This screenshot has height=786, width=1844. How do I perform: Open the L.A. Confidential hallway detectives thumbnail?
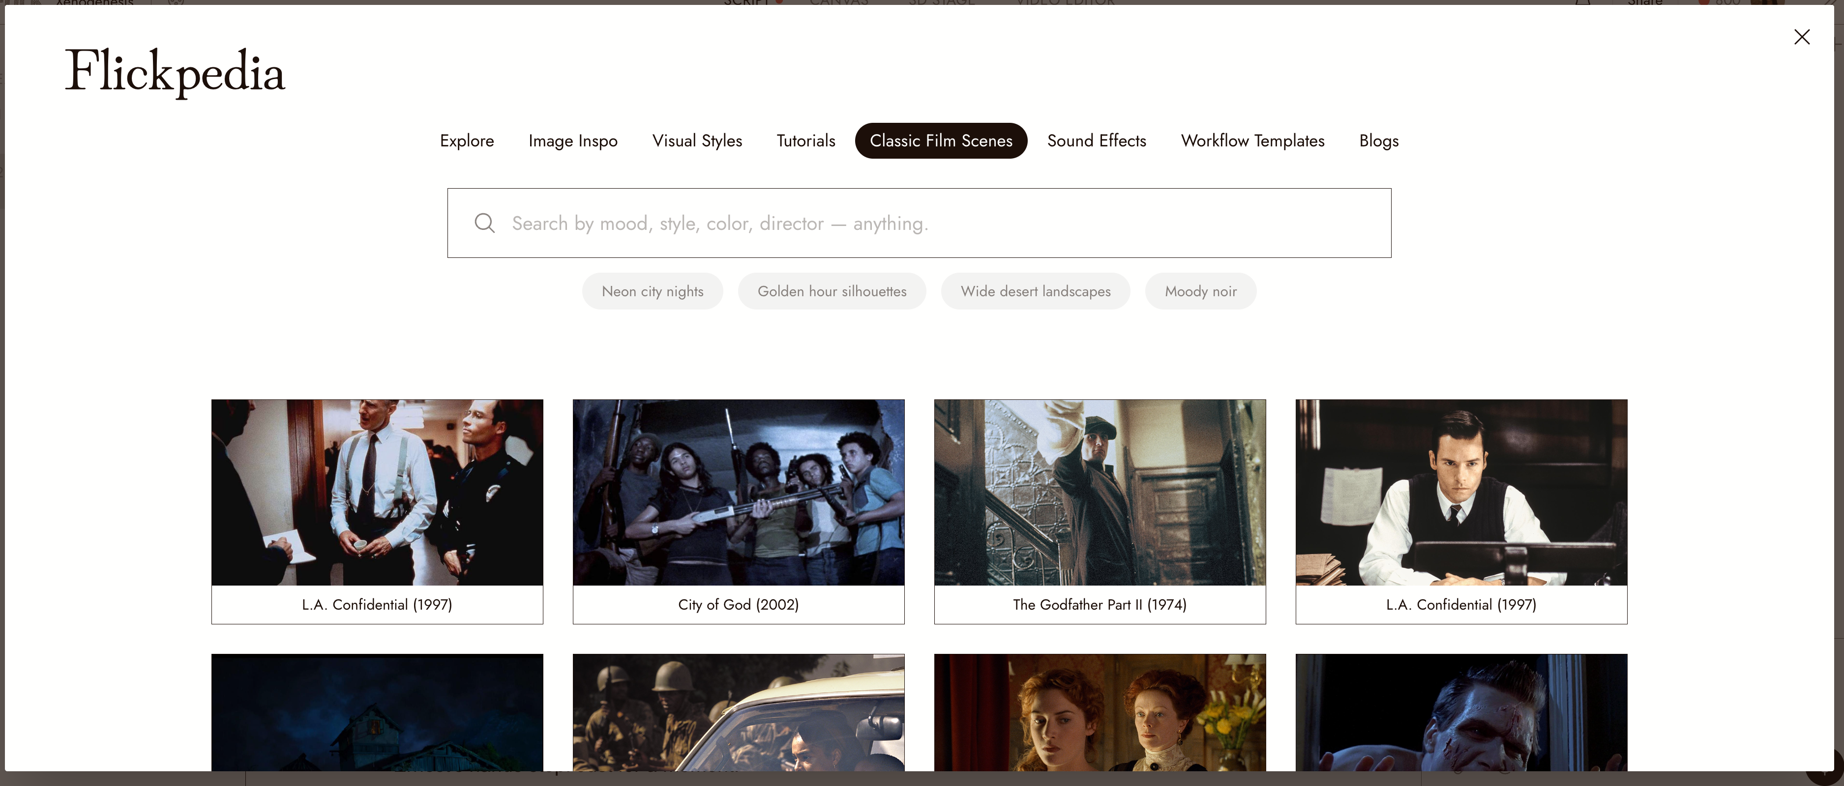[x=377, y=493]
